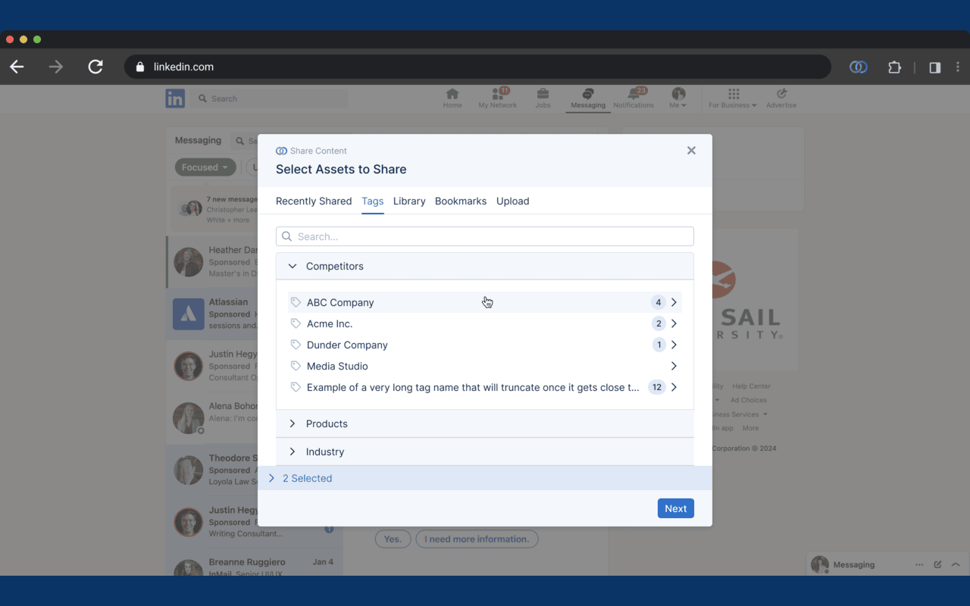Viewport: 970px width, 606px height.
Task: Open the Focused filter dropdown in Messaging
Action: (x=205, y=167)
